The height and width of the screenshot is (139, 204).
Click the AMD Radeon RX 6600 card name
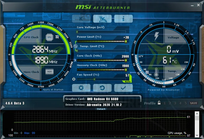click(x=103, y=99)
